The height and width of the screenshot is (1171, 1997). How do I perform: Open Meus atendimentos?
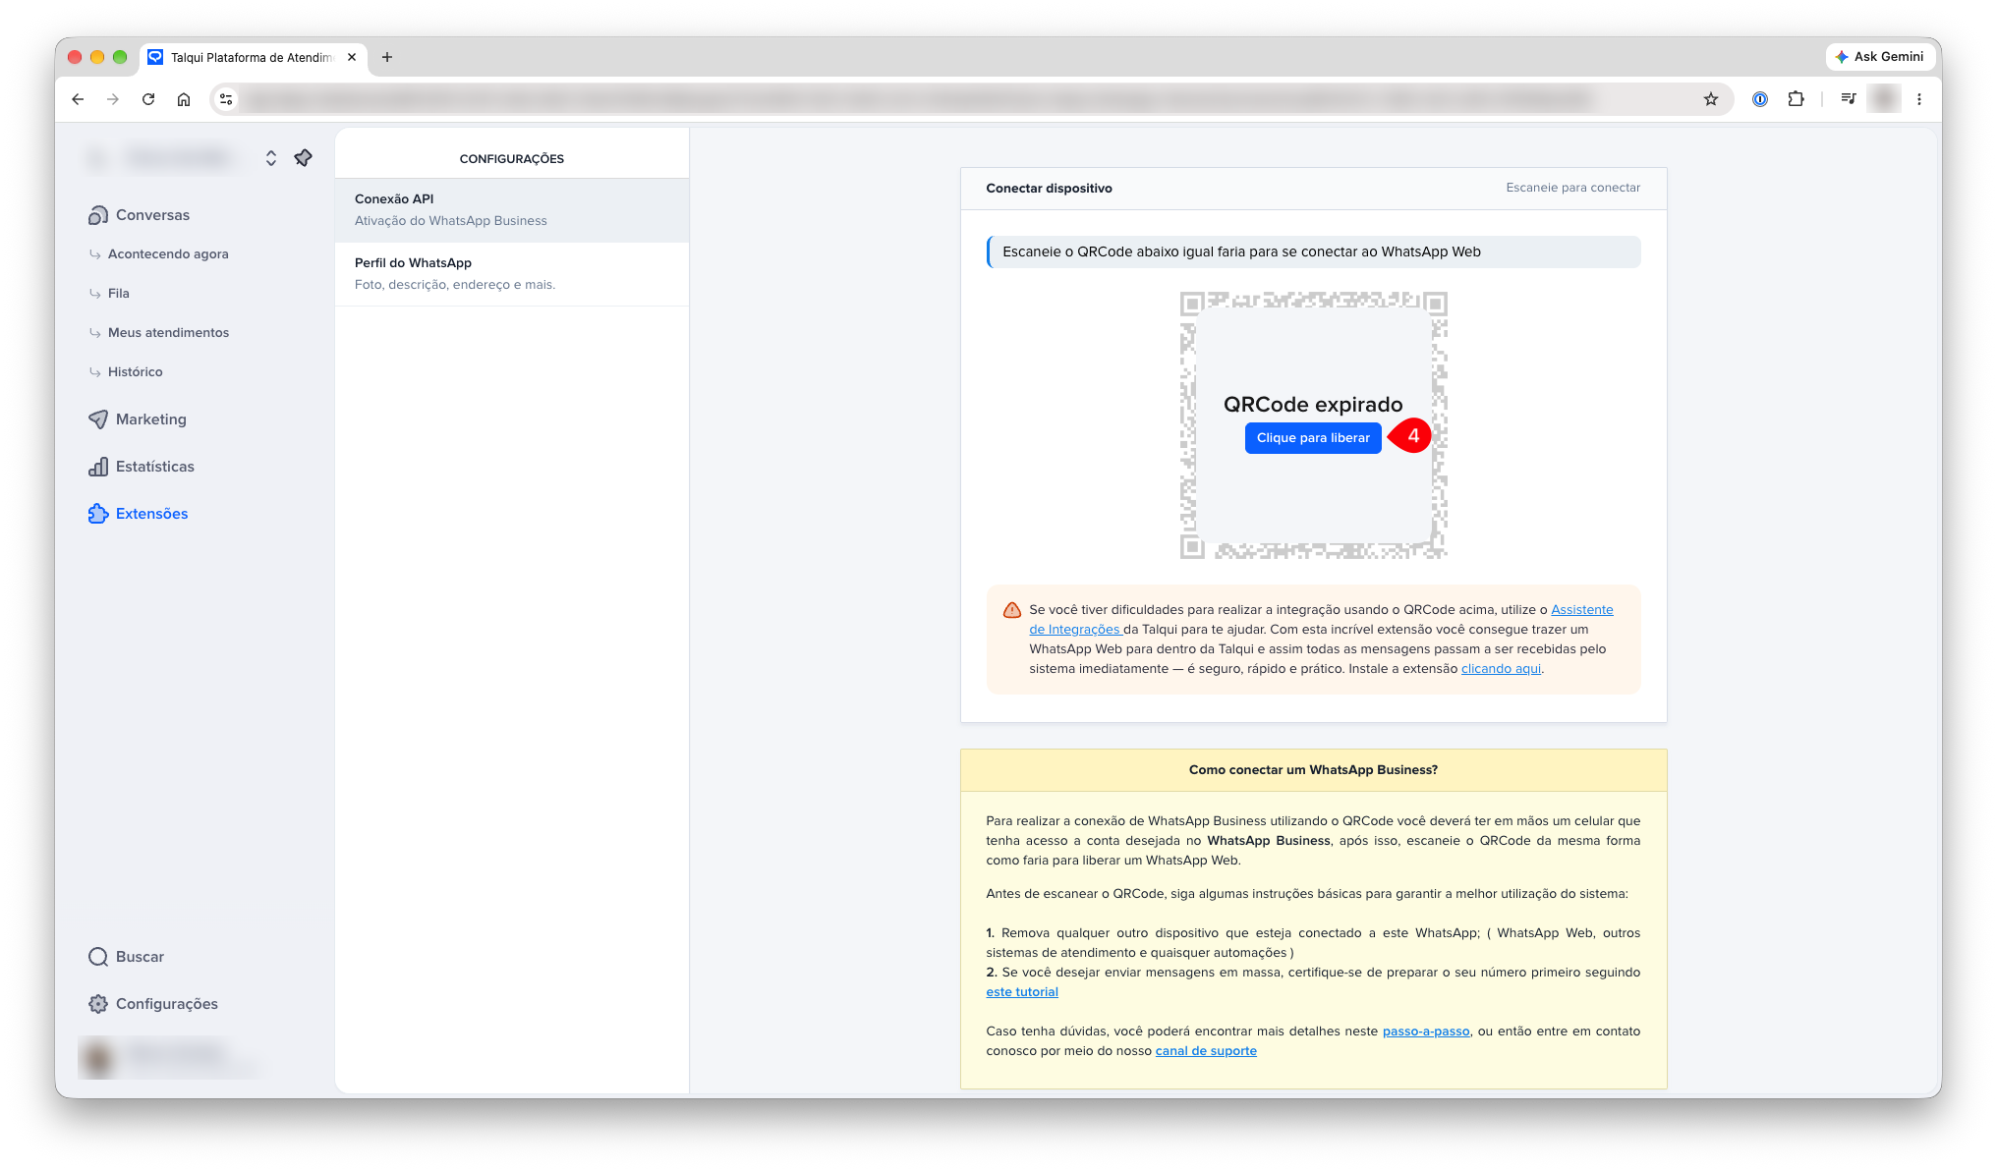click(x=168, y=333)
